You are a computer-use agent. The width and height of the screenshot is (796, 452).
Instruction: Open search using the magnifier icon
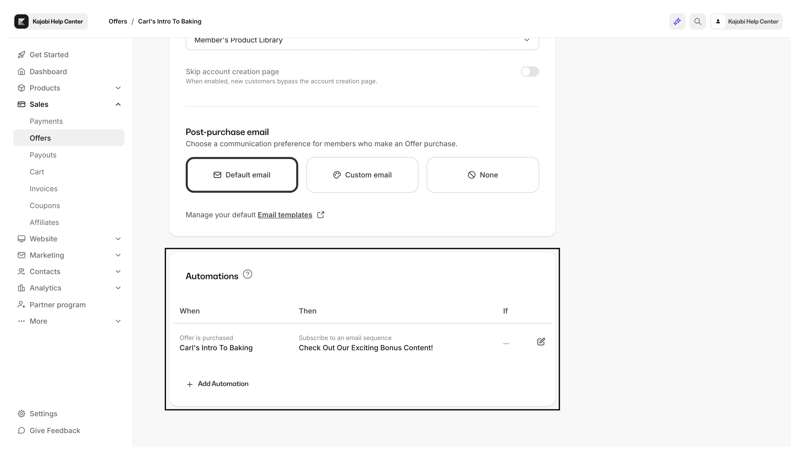(x=698, y=21)
